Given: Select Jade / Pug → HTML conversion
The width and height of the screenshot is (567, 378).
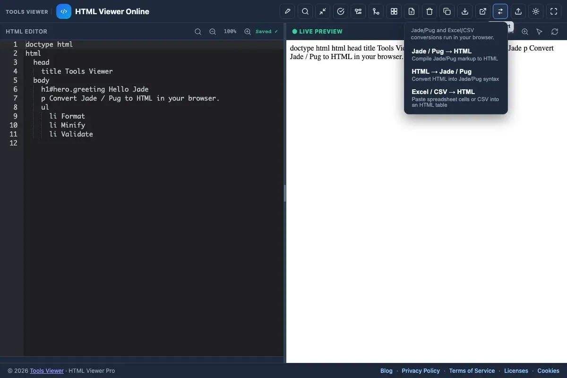Looking at the screenshot, I should (x=456, y=55).
